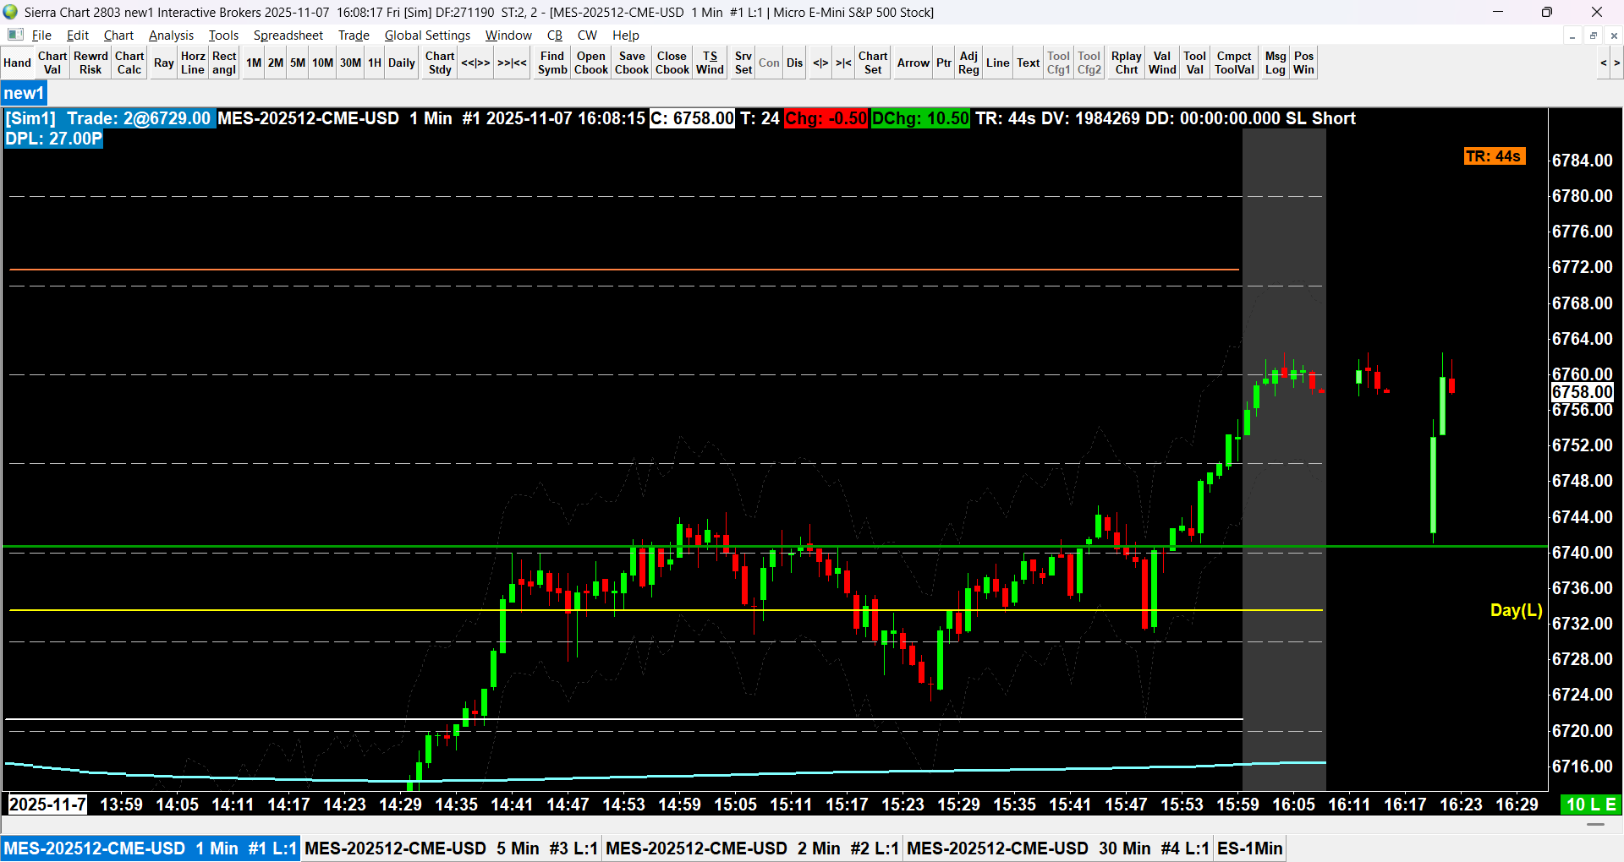
Task: Select the Rewrd Risk drawing tool
Action: point(91,63)
